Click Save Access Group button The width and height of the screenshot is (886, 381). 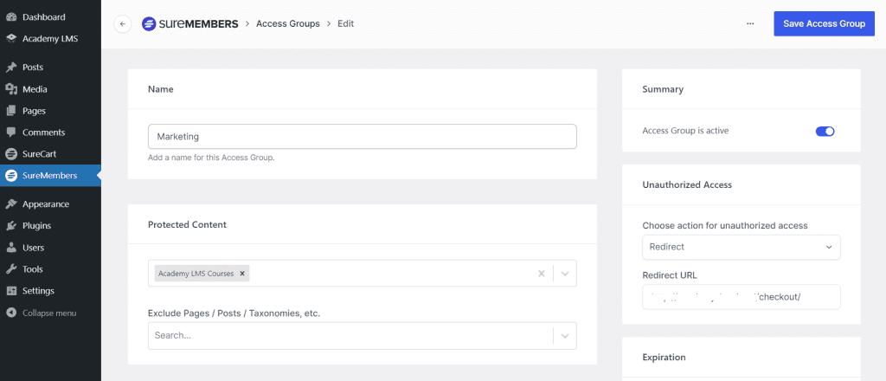point(824,23)
